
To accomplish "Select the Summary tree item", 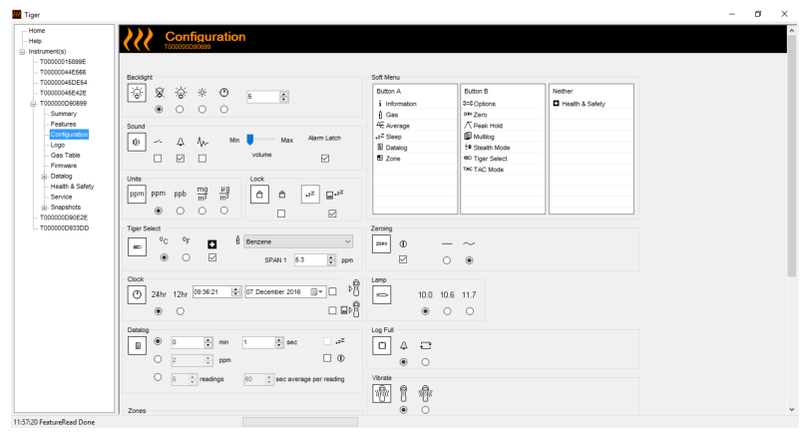I will pos(64,114).
